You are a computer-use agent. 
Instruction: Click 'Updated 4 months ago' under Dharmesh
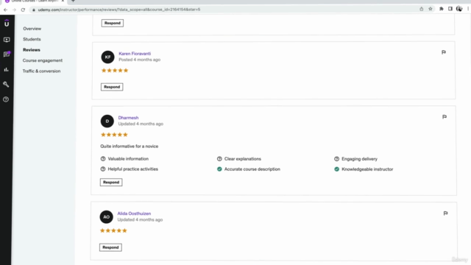[141, 124]
